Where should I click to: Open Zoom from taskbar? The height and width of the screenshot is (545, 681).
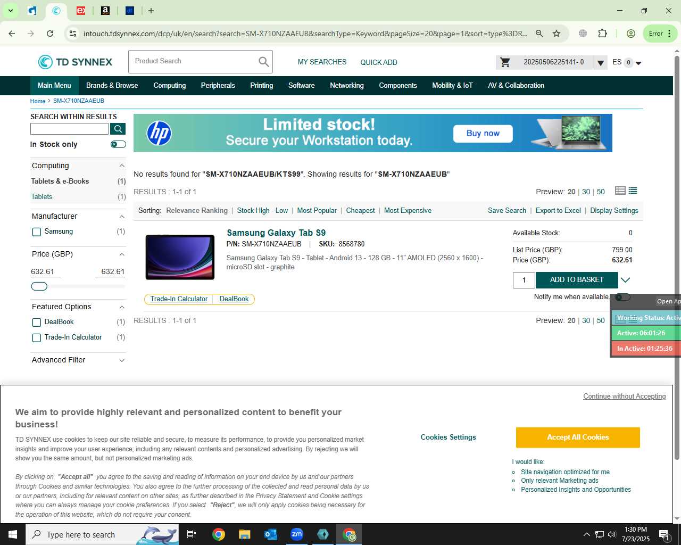pos(297,534)
